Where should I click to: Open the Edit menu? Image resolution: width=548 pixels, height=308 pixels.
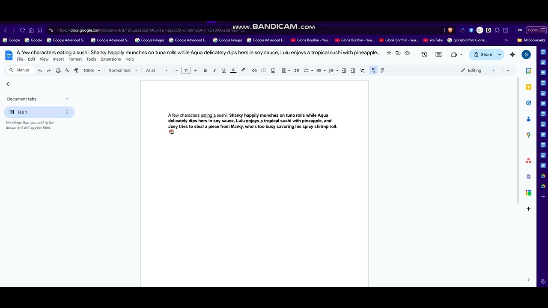click(32, 59)
